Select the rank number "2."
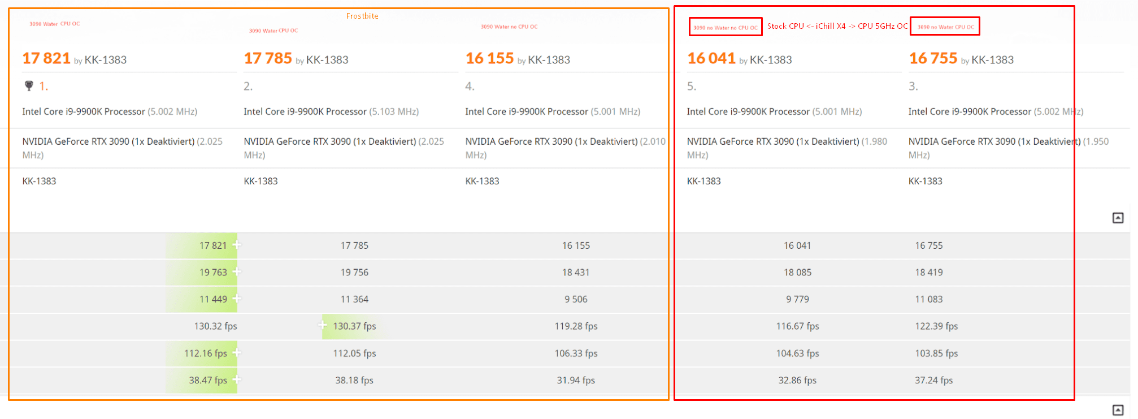Image resolution: width=1138 pixels, height=419 pixels. (x=248, y=87)
